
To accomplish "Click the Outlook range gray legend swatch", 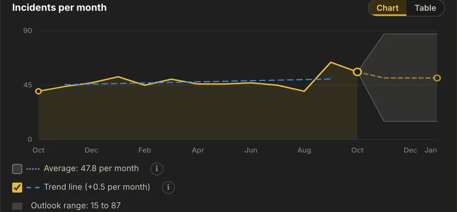I will pyautogui.click(x=17, y=206).
